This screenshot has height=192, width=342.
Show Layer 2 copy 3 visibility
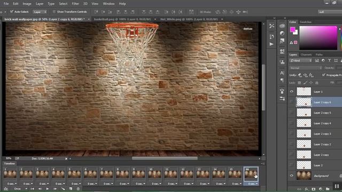point(292,133)
